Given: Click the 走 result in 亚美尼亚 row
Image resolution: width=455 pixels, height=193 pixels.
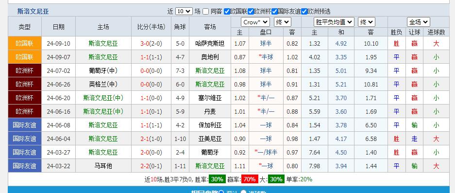Looking at the screenshot, I should tap(414, 139).
